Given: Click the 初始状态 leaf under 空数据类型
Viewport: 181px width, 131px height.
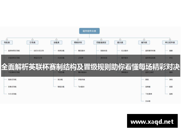Looking at the screenshot, I should click(104, 51).
